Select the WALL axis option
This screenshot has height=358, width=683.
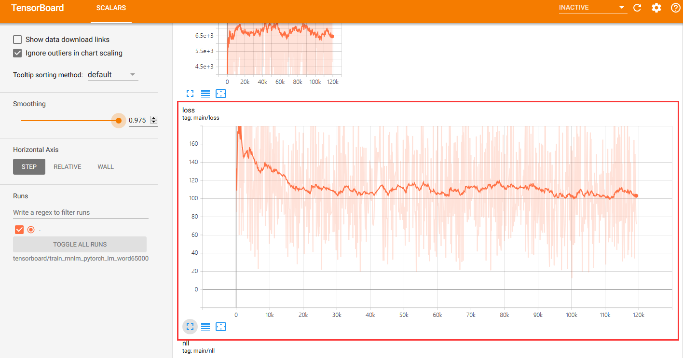tap(105, 166)
